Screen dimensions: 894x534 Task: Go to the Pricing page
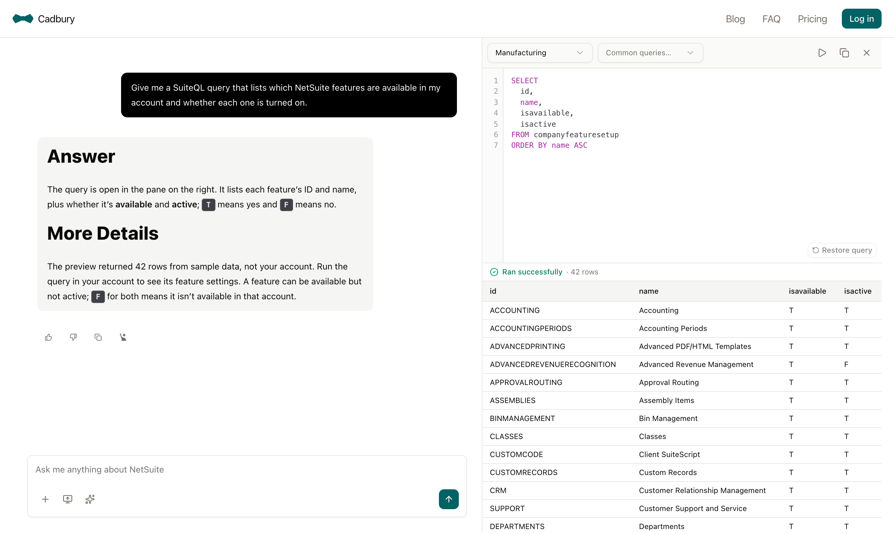point(812,19)
